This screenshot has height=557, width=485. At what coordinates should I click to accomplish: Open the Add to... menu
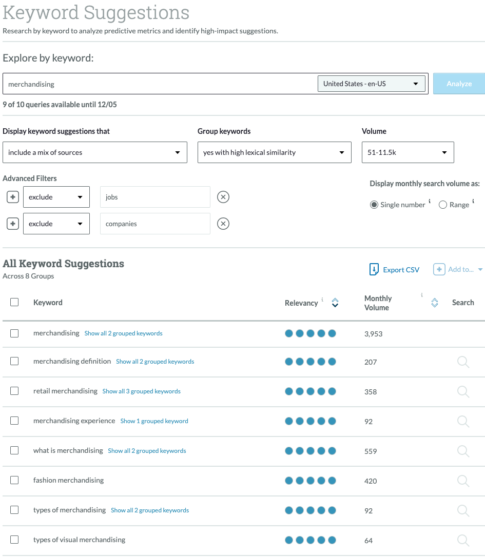click(458, 270)
